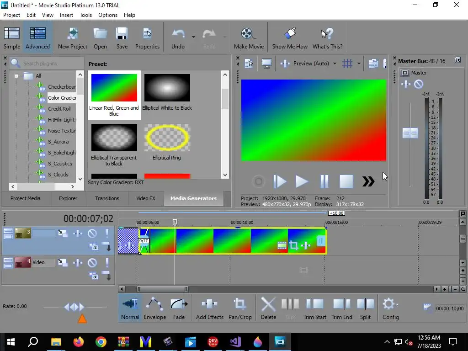Switch to the Explorer tab
Viewport: 468px width, 351px height.
tap(68, 198)
